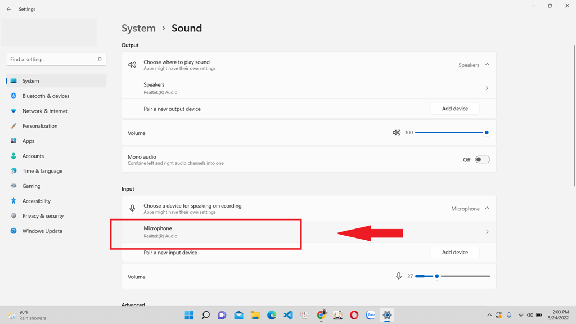Click the sync update icon in the system tray
Image resolution: width=576 pixels, height=324 pixels.
click(x=498, y=315)
